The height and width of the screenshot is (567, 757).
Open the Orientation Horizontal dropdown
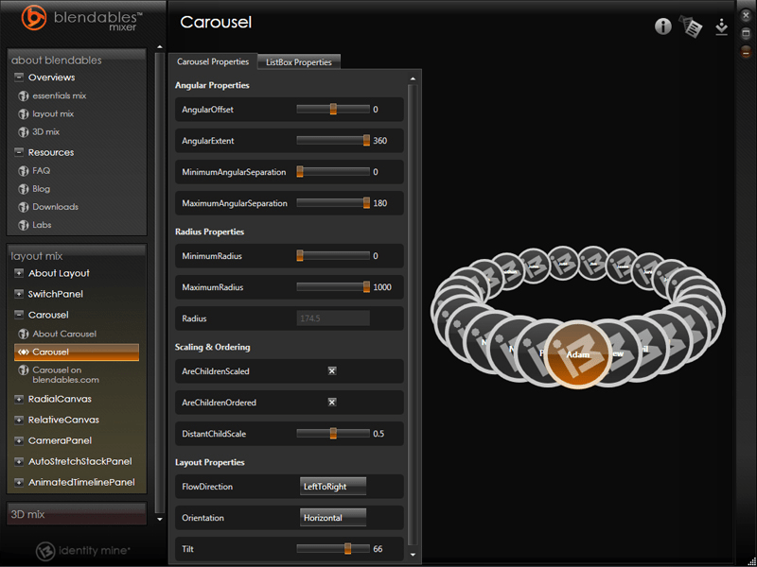coord(332,518)
